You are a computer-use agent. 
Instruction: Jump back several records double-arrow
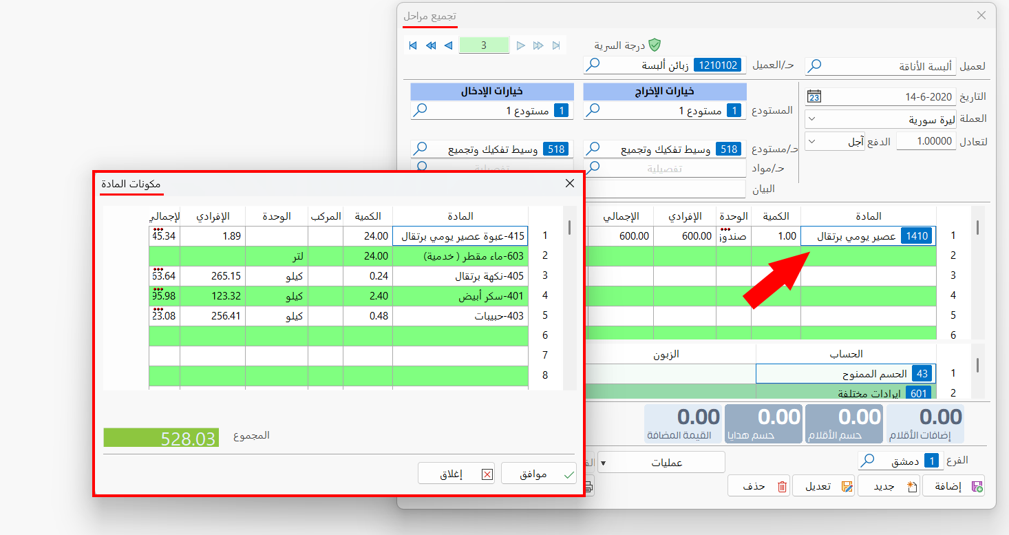pyautogui.click(x=431, y=45)
